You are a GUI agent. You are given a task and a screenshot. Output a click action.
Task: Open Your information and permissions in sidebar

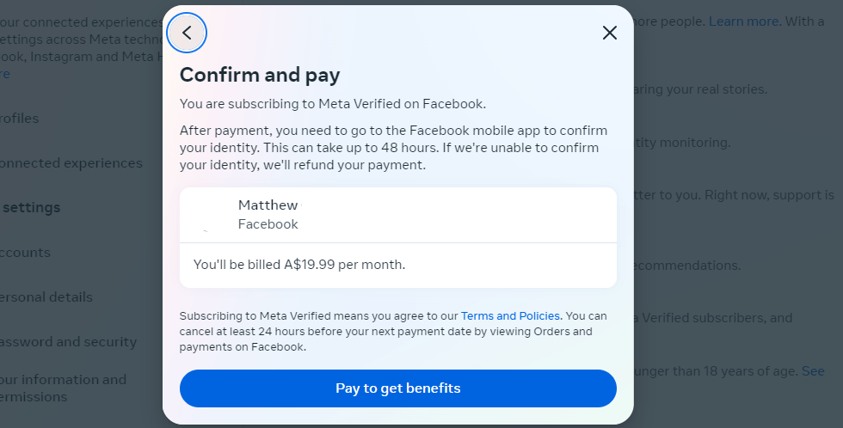(x=63, y=388)
